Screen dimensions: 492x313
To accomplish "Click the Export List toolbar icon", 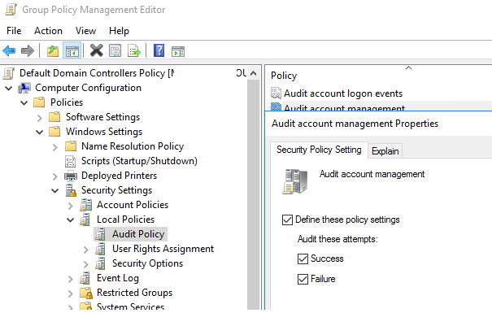I will [134, 50].
